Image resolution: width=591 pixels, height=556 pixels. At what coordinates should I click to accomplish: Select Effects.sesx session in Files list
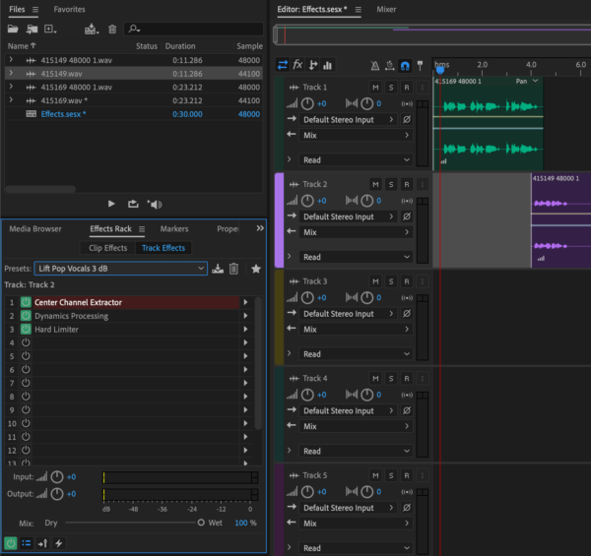(x=63, y=114)
